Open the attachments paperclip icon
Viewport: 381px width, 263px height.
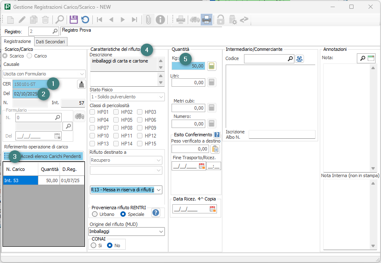click(147, 20)
